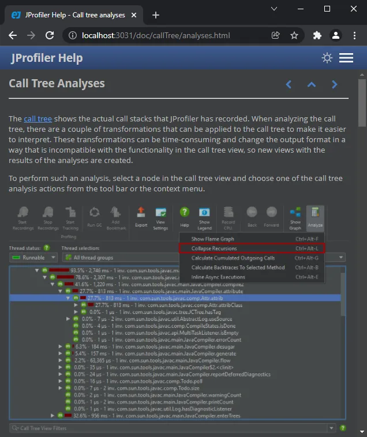Screen dimensions: 367x437
Task: Open the browser tab search chevron
Action: point(274,9)
